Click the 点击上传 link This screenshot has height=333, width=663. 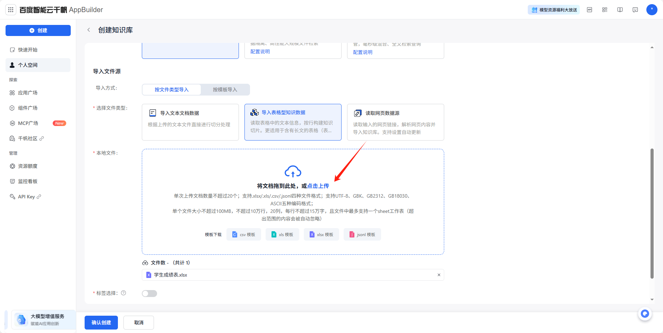click(318, 186)
